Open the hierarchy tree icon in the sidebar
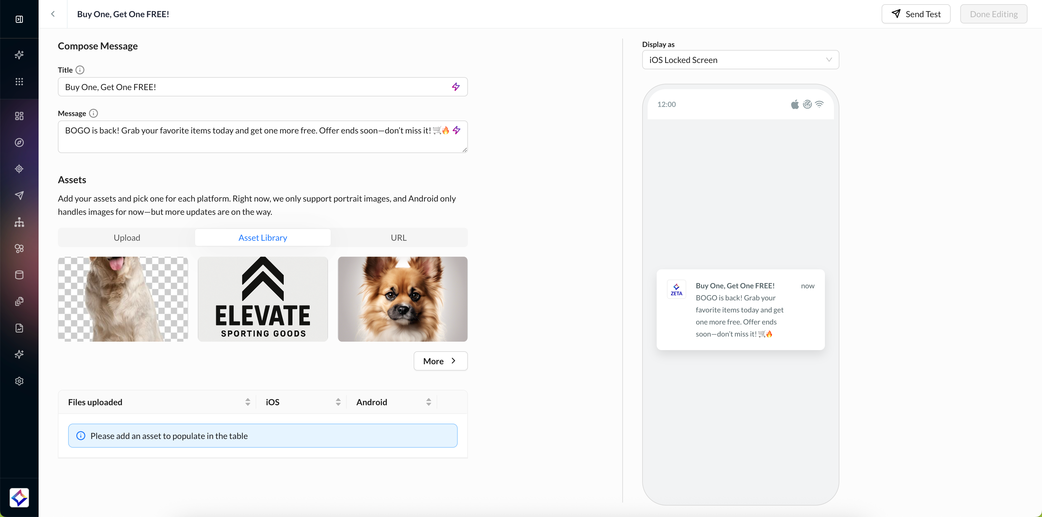This screenshot has width=1042, height=517. (19, 222)
